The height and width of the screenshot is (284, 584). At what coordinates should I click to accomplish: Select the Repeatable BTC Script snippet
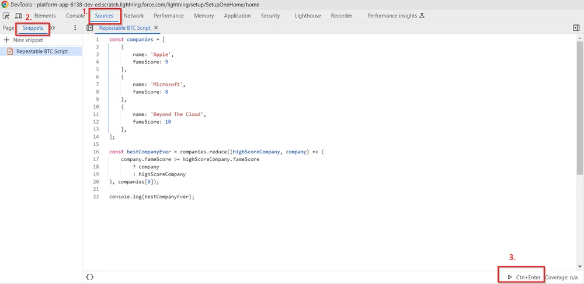(41, 51)
